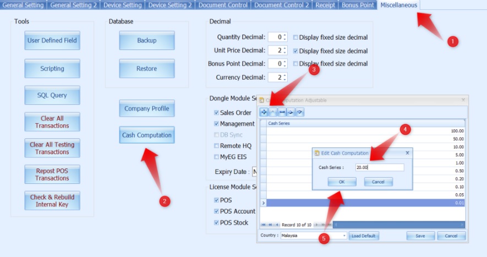Click the rightmost icon in cash computation toolbar

coord(300,112)
